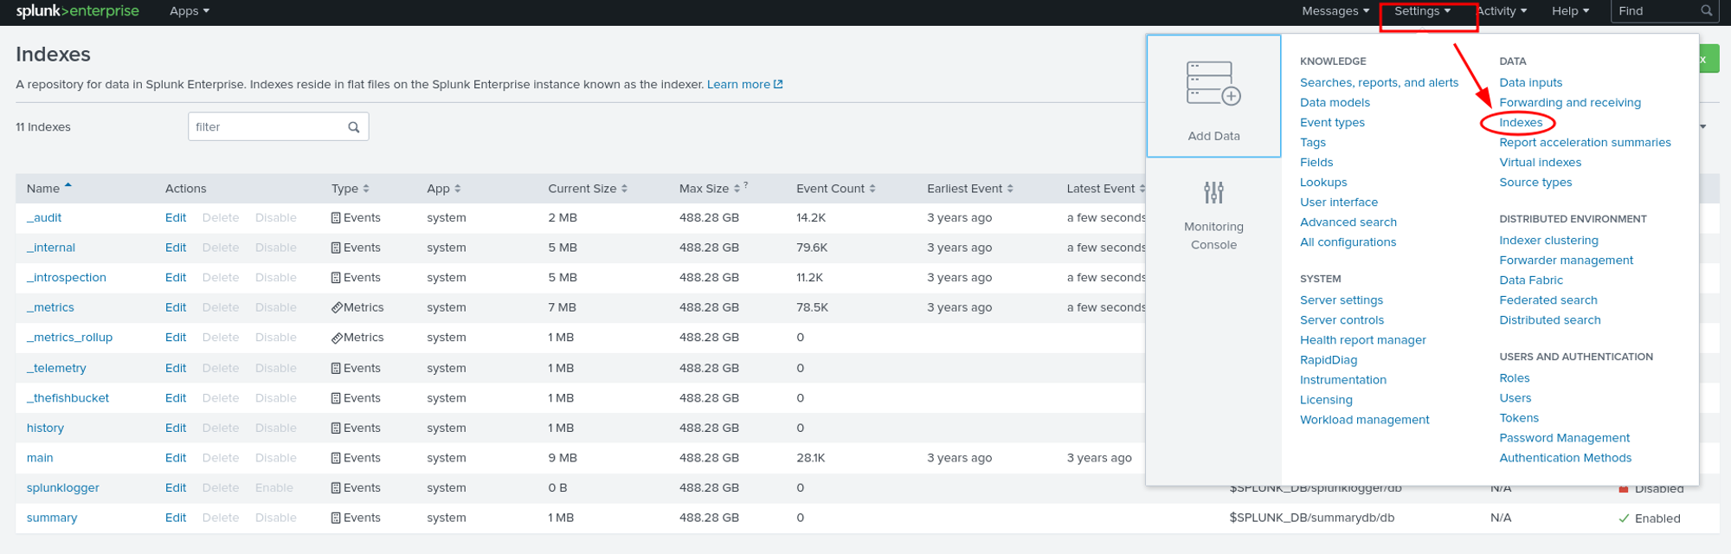This screenshot has height=554, width=1731.
Task: Click the indexes filter text field
Action: point(267,127)
